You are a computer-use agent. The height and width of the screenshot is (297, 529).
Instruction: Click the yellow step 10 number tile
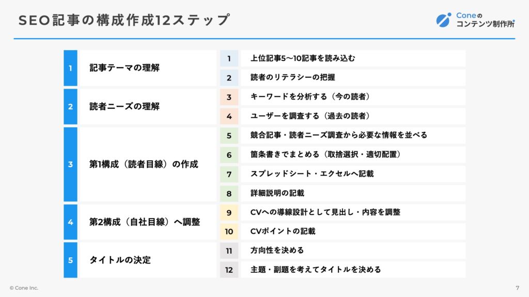pos(229,232)
